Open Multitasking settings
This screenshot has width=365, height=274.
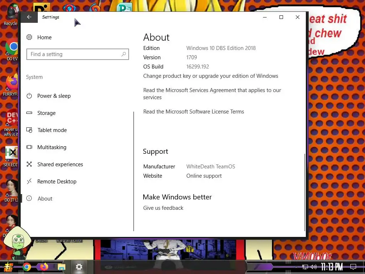tap(52, 147)
